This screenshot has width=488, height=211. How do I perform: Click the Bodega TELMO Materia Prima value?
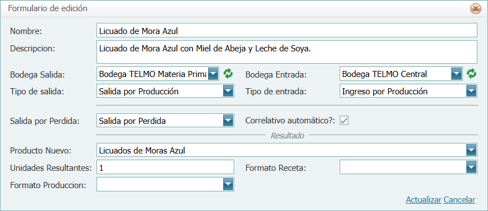[153, 74]
